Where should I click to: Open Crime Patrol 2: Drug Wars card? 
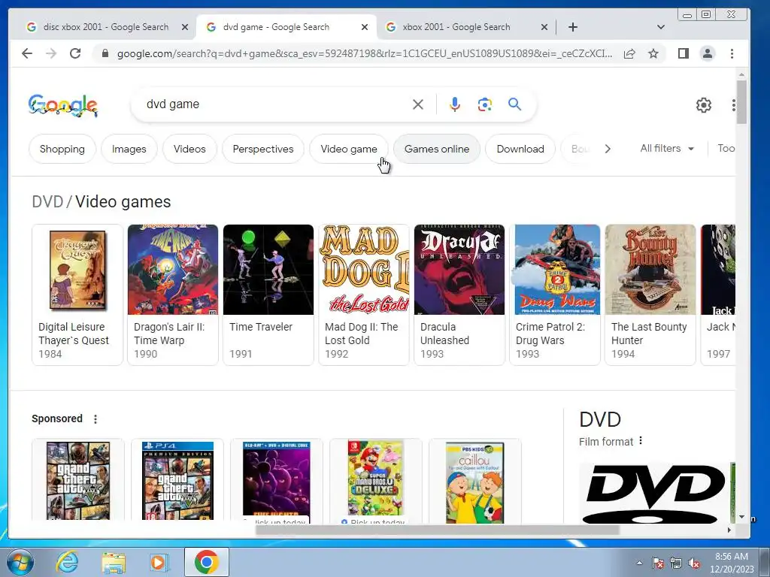555,295
